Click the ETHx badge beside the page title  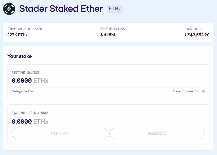[x=115, y=9]
